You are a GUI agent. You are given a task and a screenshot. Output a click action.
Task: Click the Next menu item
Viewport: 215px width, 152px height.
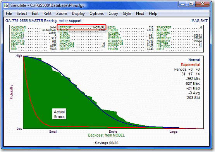point(140,14)
